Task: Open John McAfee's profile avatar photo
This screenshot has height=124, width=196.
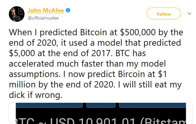Action: (17, 14)
